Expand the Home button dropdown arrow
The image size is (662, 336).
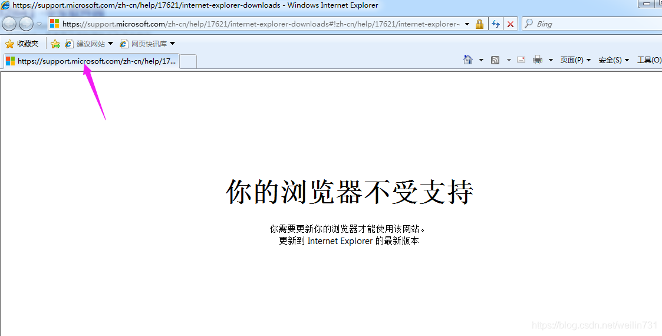coord(481,60)
